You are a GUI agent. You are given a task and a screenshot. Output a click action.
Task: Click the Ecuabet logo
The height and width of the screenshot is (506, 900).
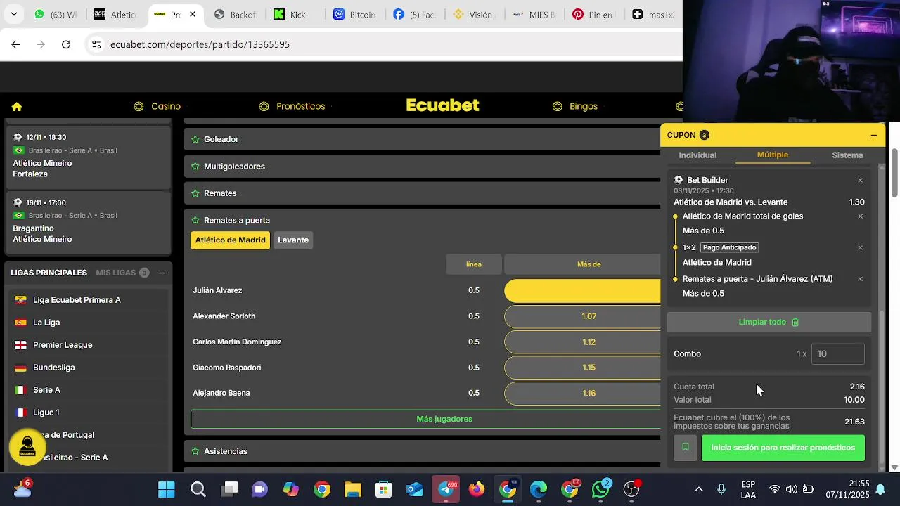coord(442,105)
